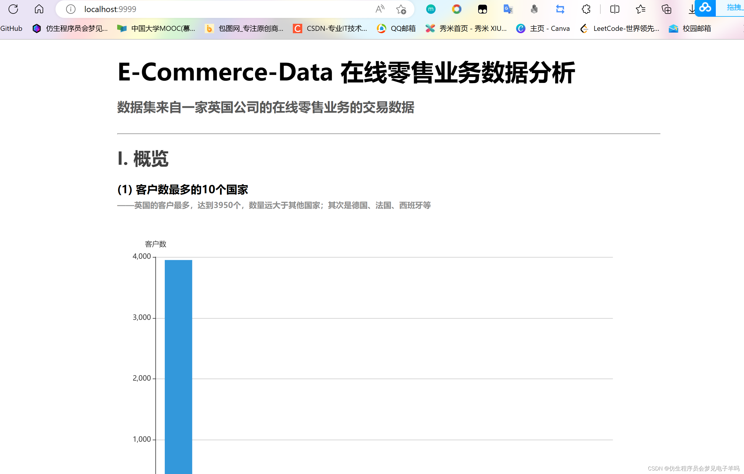744x474 pixels.
Task: Click the tall blue UK bar in chart
Action: click(x=178, y=367)
